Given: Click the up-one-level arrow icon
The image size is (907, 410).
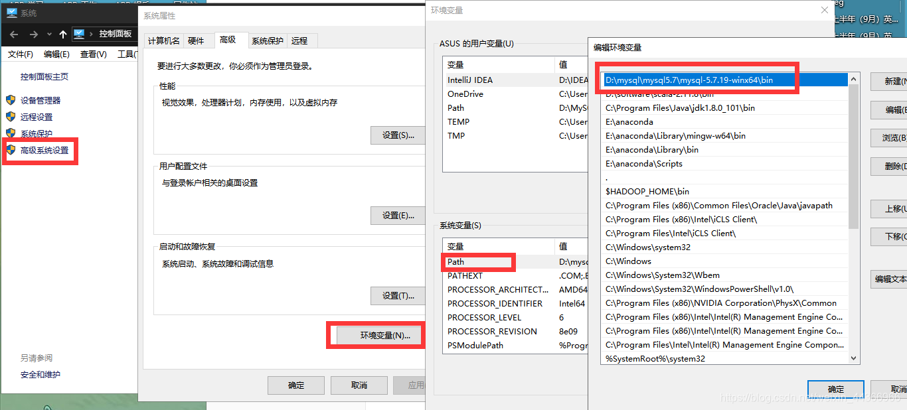Looking at the screenshot, I should (x=62, y=33).
